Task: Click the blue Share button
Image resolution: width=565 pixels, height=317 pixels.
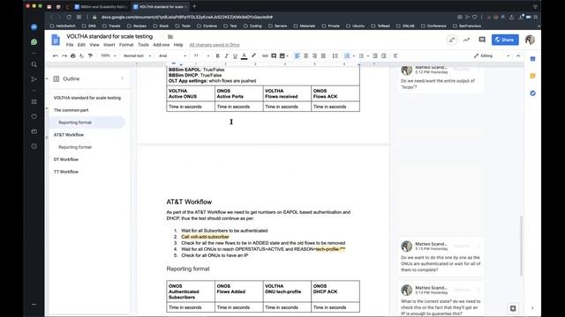Action: 505,40
